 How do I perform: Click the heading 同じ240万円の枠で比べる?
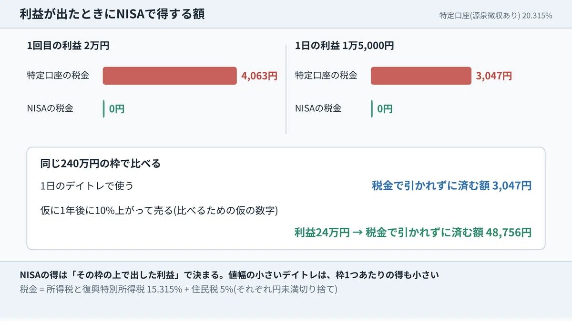tap(101, 164)
